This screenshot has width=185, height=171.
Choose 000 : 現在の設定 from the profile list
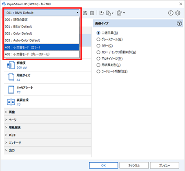[42, 20]
